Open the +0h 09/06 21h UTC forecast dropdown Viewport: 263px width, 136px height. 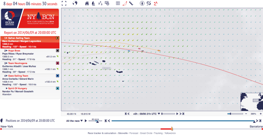click(x=147, y=114)
